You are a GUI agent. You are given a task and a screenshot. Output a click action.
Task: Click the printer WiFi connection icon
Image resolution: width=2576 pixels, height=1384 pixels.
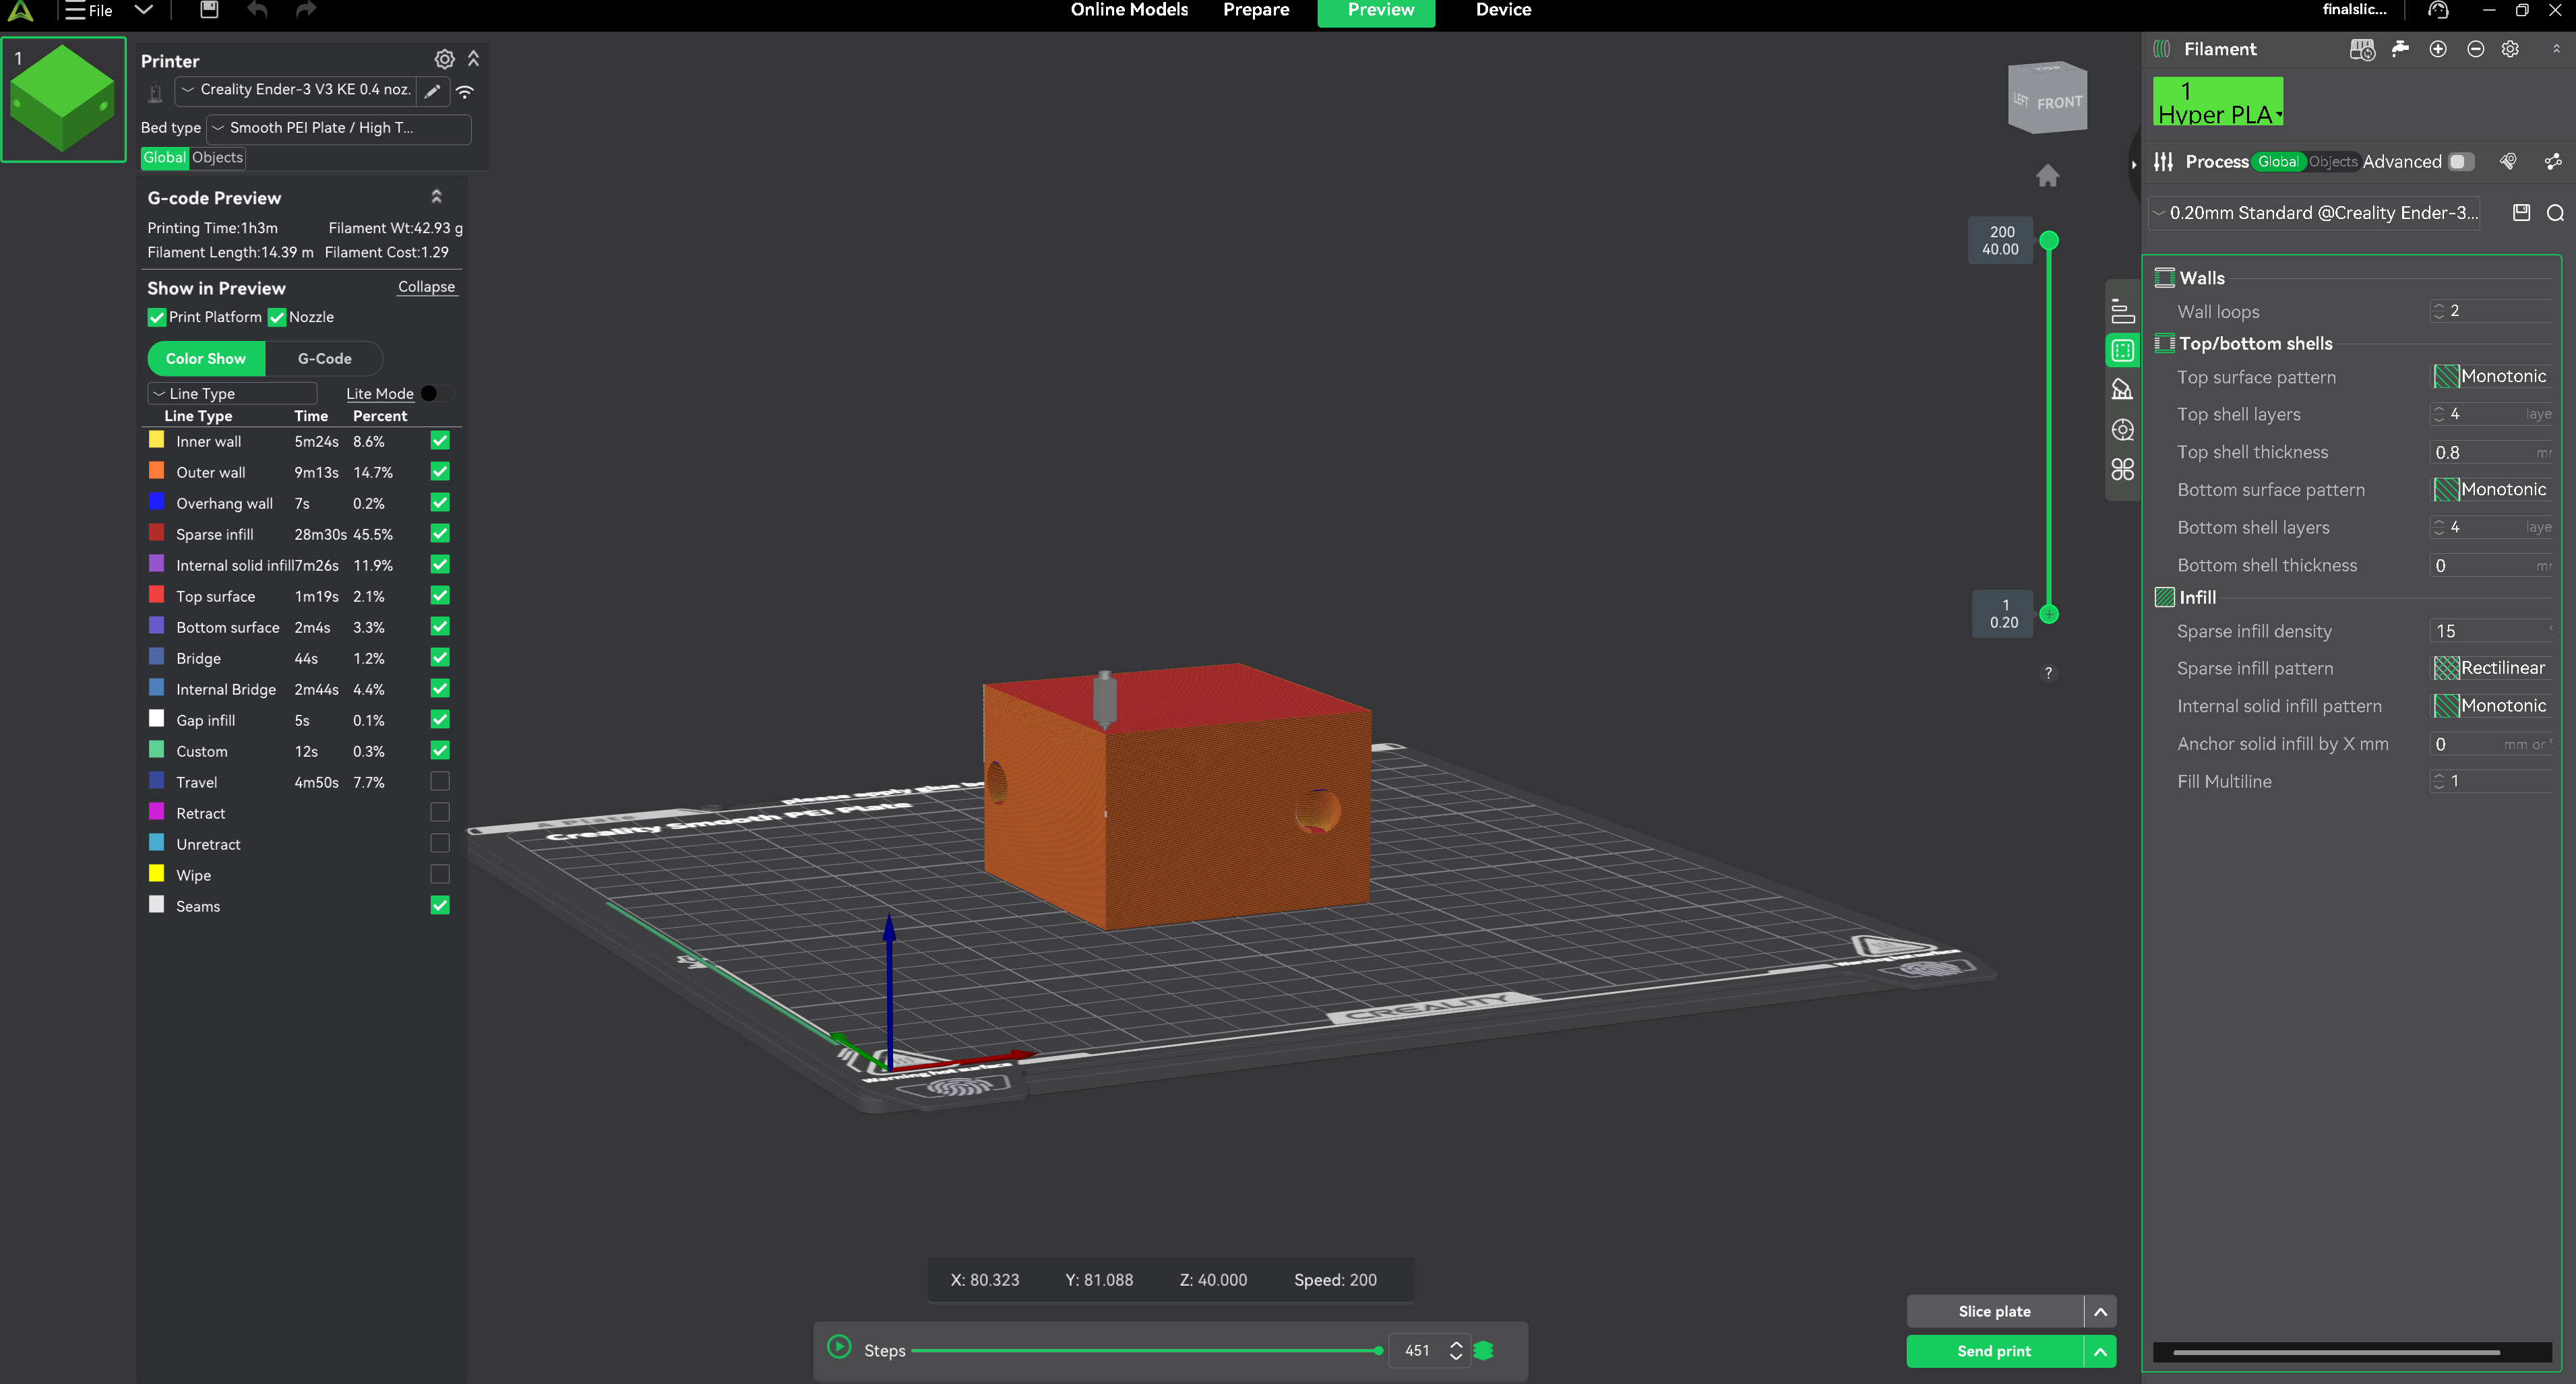(x=465, y=91)
